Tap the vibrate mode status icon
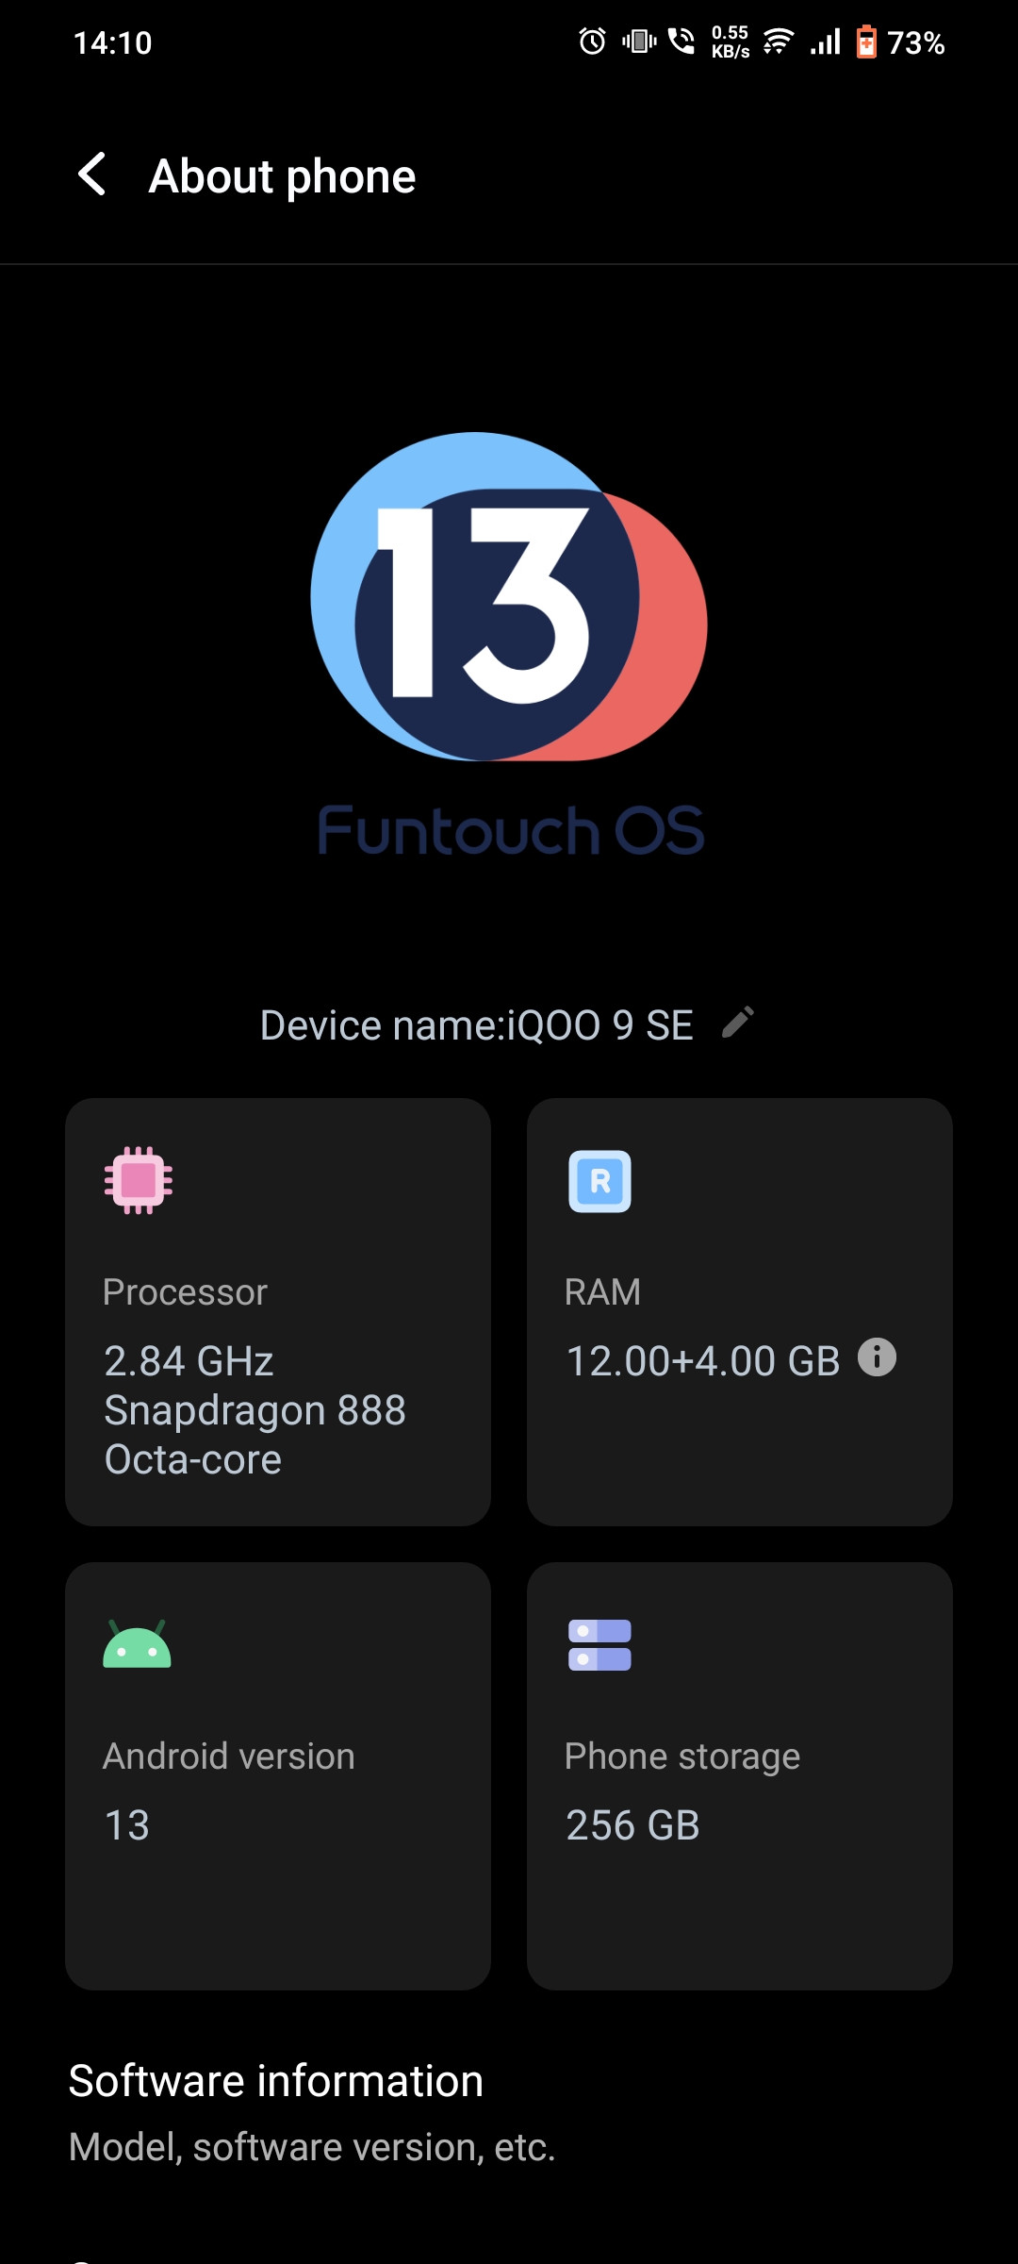 [639, 42]
